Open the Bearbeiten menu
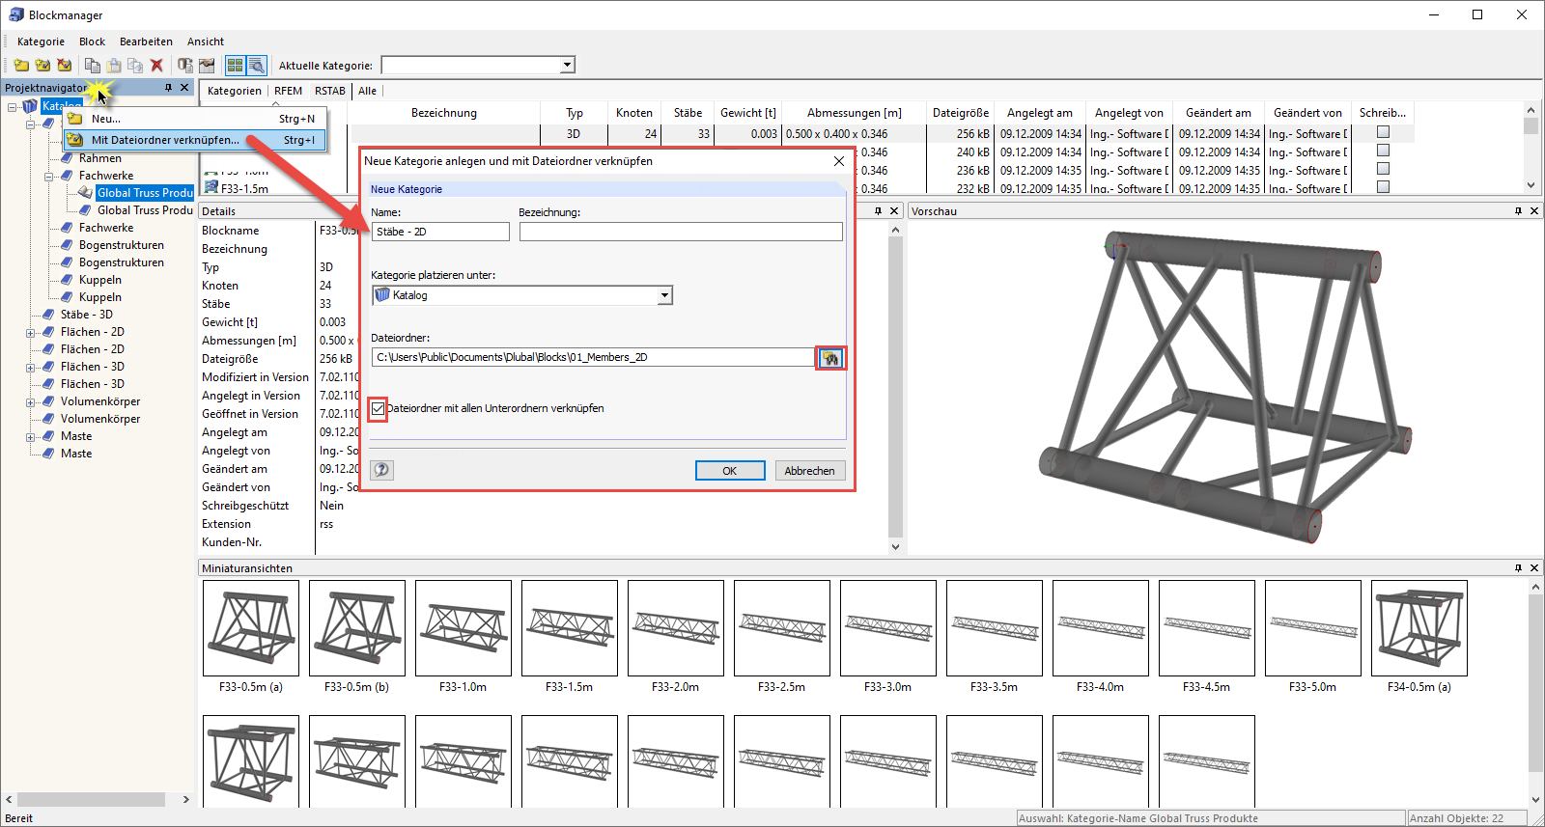Screen dimensions: 1545x827 pyautogui.click(x=146, y=41)
